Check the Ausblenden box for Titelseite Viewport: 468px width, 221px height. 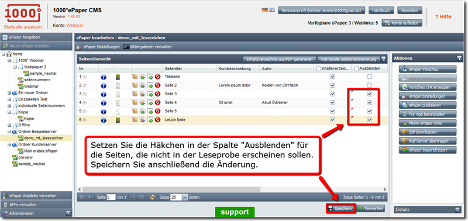[x=370, y=77]
